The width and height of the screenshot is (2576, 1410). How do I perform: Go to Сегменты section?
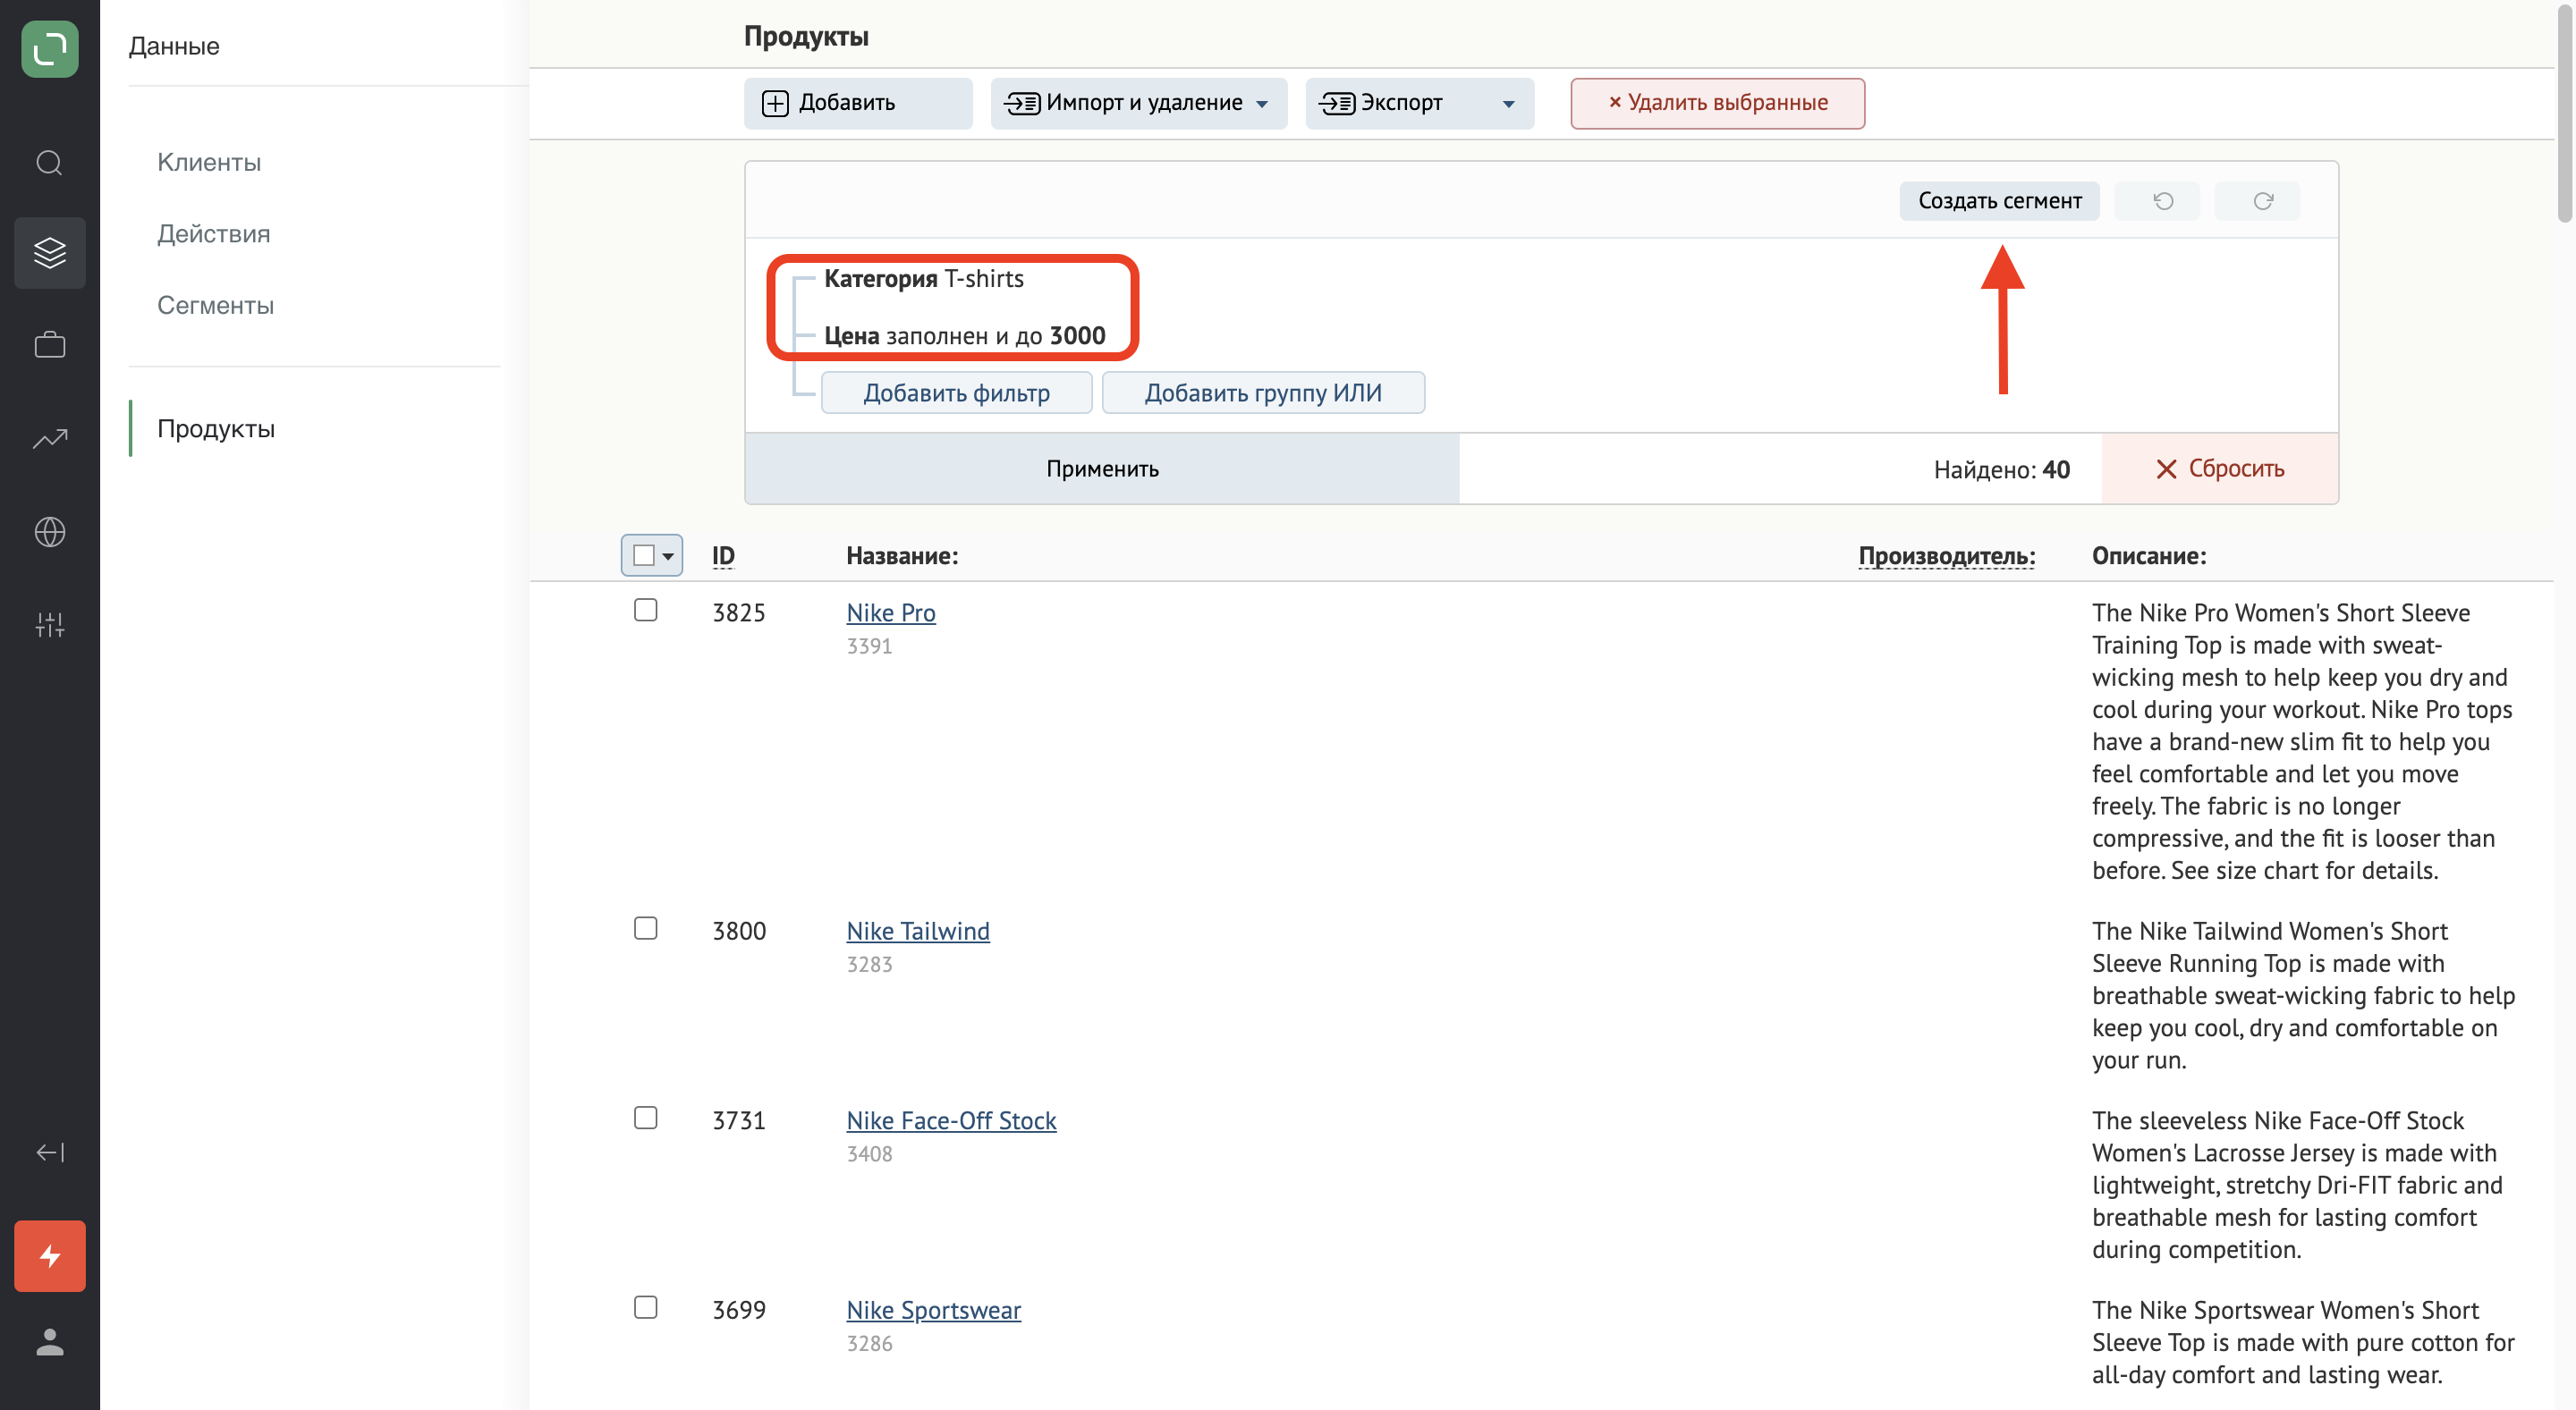pyautogui.click(x=215, y=305)
